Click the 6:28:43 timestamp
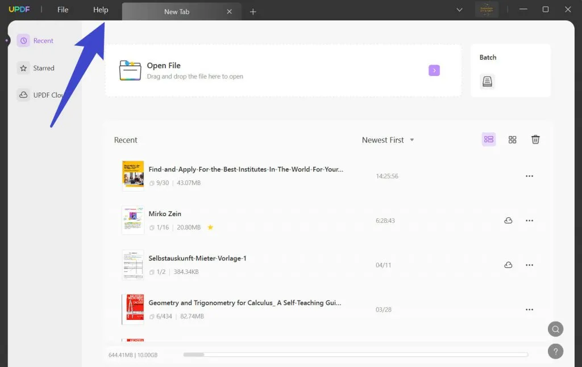Image resolution: width=582 pixels, height=367 pixels. click(385, 221)
